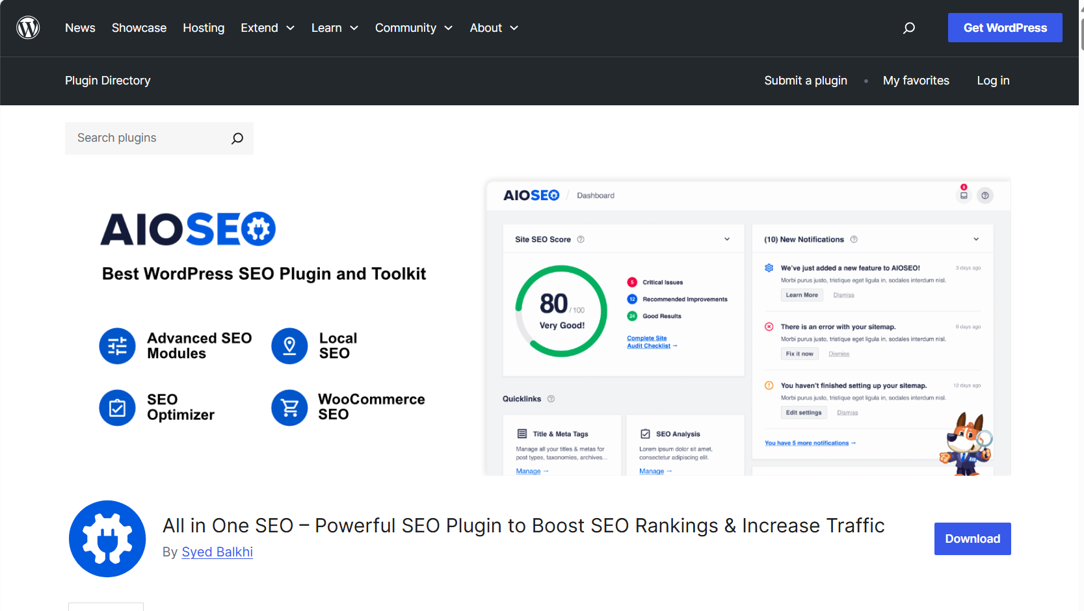This screenshot has height=611, width=1084.
Task: Expand the Extend menu
Action: (267, 28)
